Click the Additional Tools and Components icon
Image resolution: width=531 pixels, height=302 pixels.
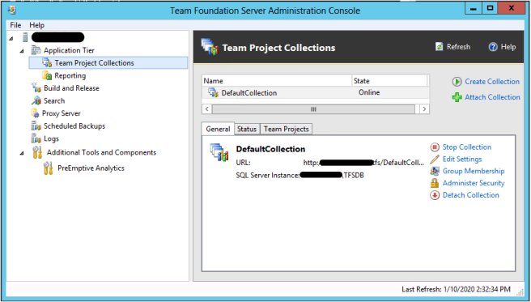point(37,152)
